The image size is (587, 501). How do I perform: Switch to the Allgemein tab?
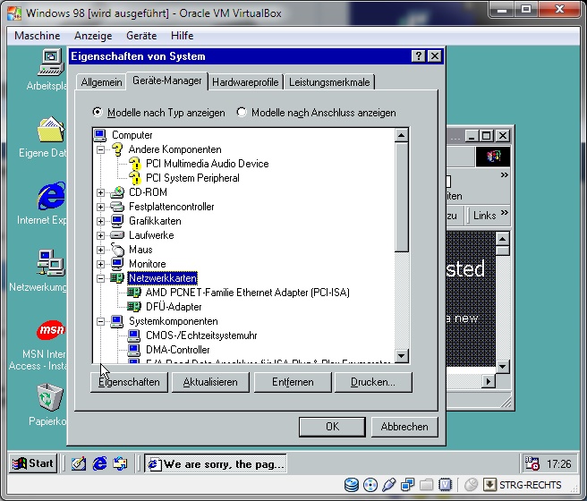click(x=101, y=82)
